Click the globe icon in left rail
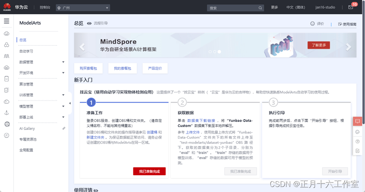Screen dimensions: 365x192 7,124
